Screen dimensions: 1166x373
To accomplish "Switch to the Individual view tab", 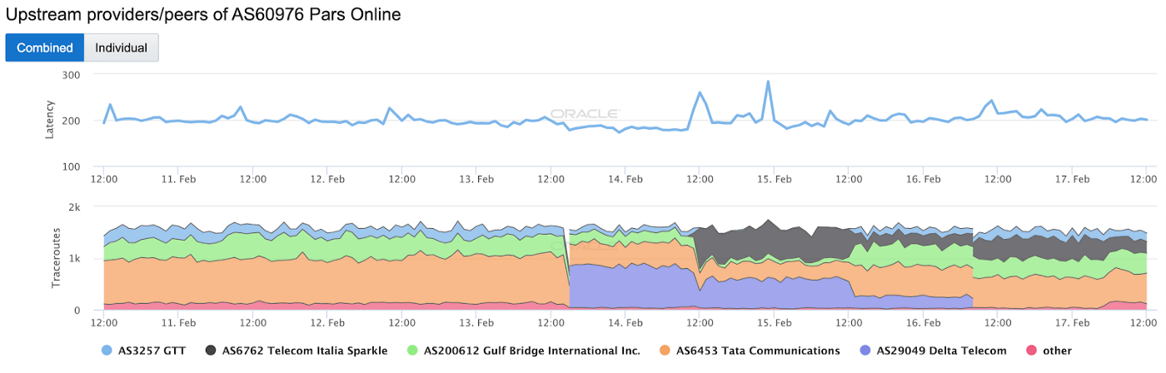I will click(122, 47).
